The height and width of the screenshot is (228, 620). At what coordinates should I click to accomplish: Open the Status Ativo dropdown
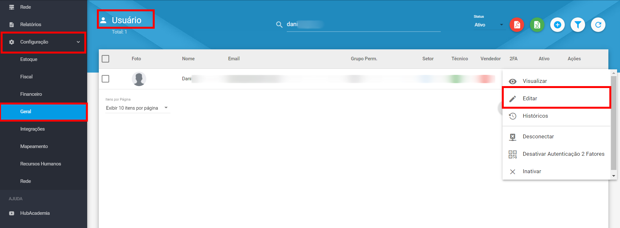pyautogui.click(x=489, y=25)
